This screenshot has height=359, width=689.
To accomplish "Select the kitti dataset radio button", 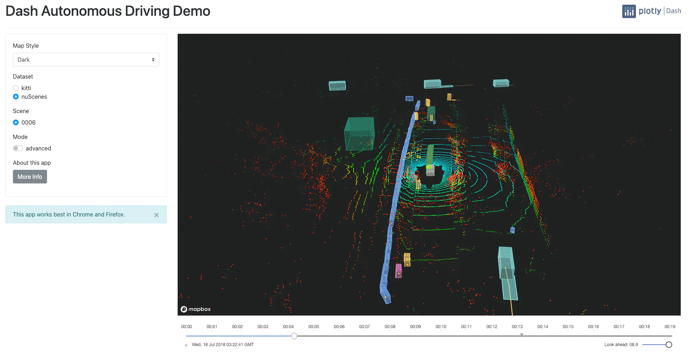I will [16, 88].
